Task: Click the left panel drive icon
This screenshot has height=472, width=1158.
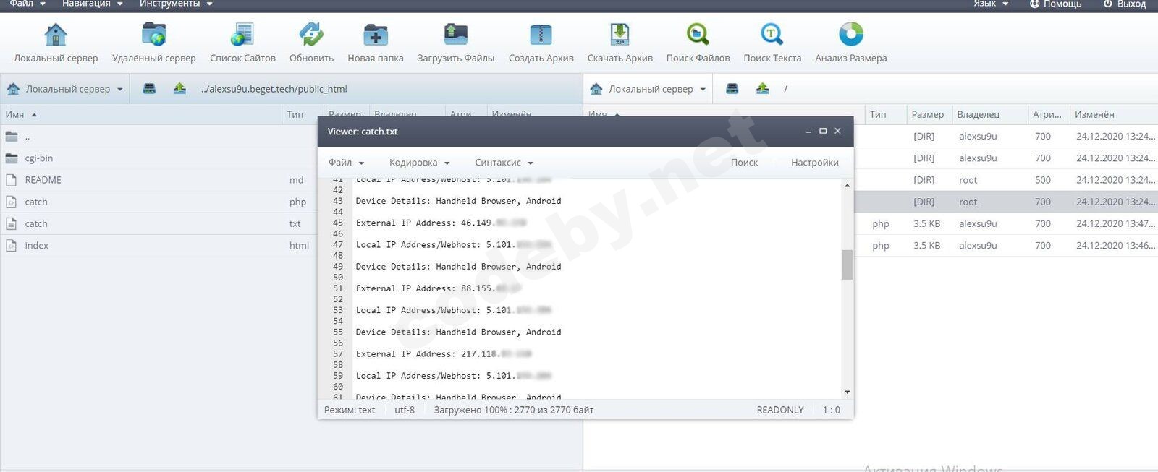Action: point(149,89)
